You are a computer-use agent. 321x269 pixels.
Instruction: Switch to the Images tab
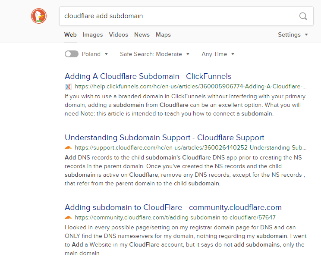[x=93, y=35]
